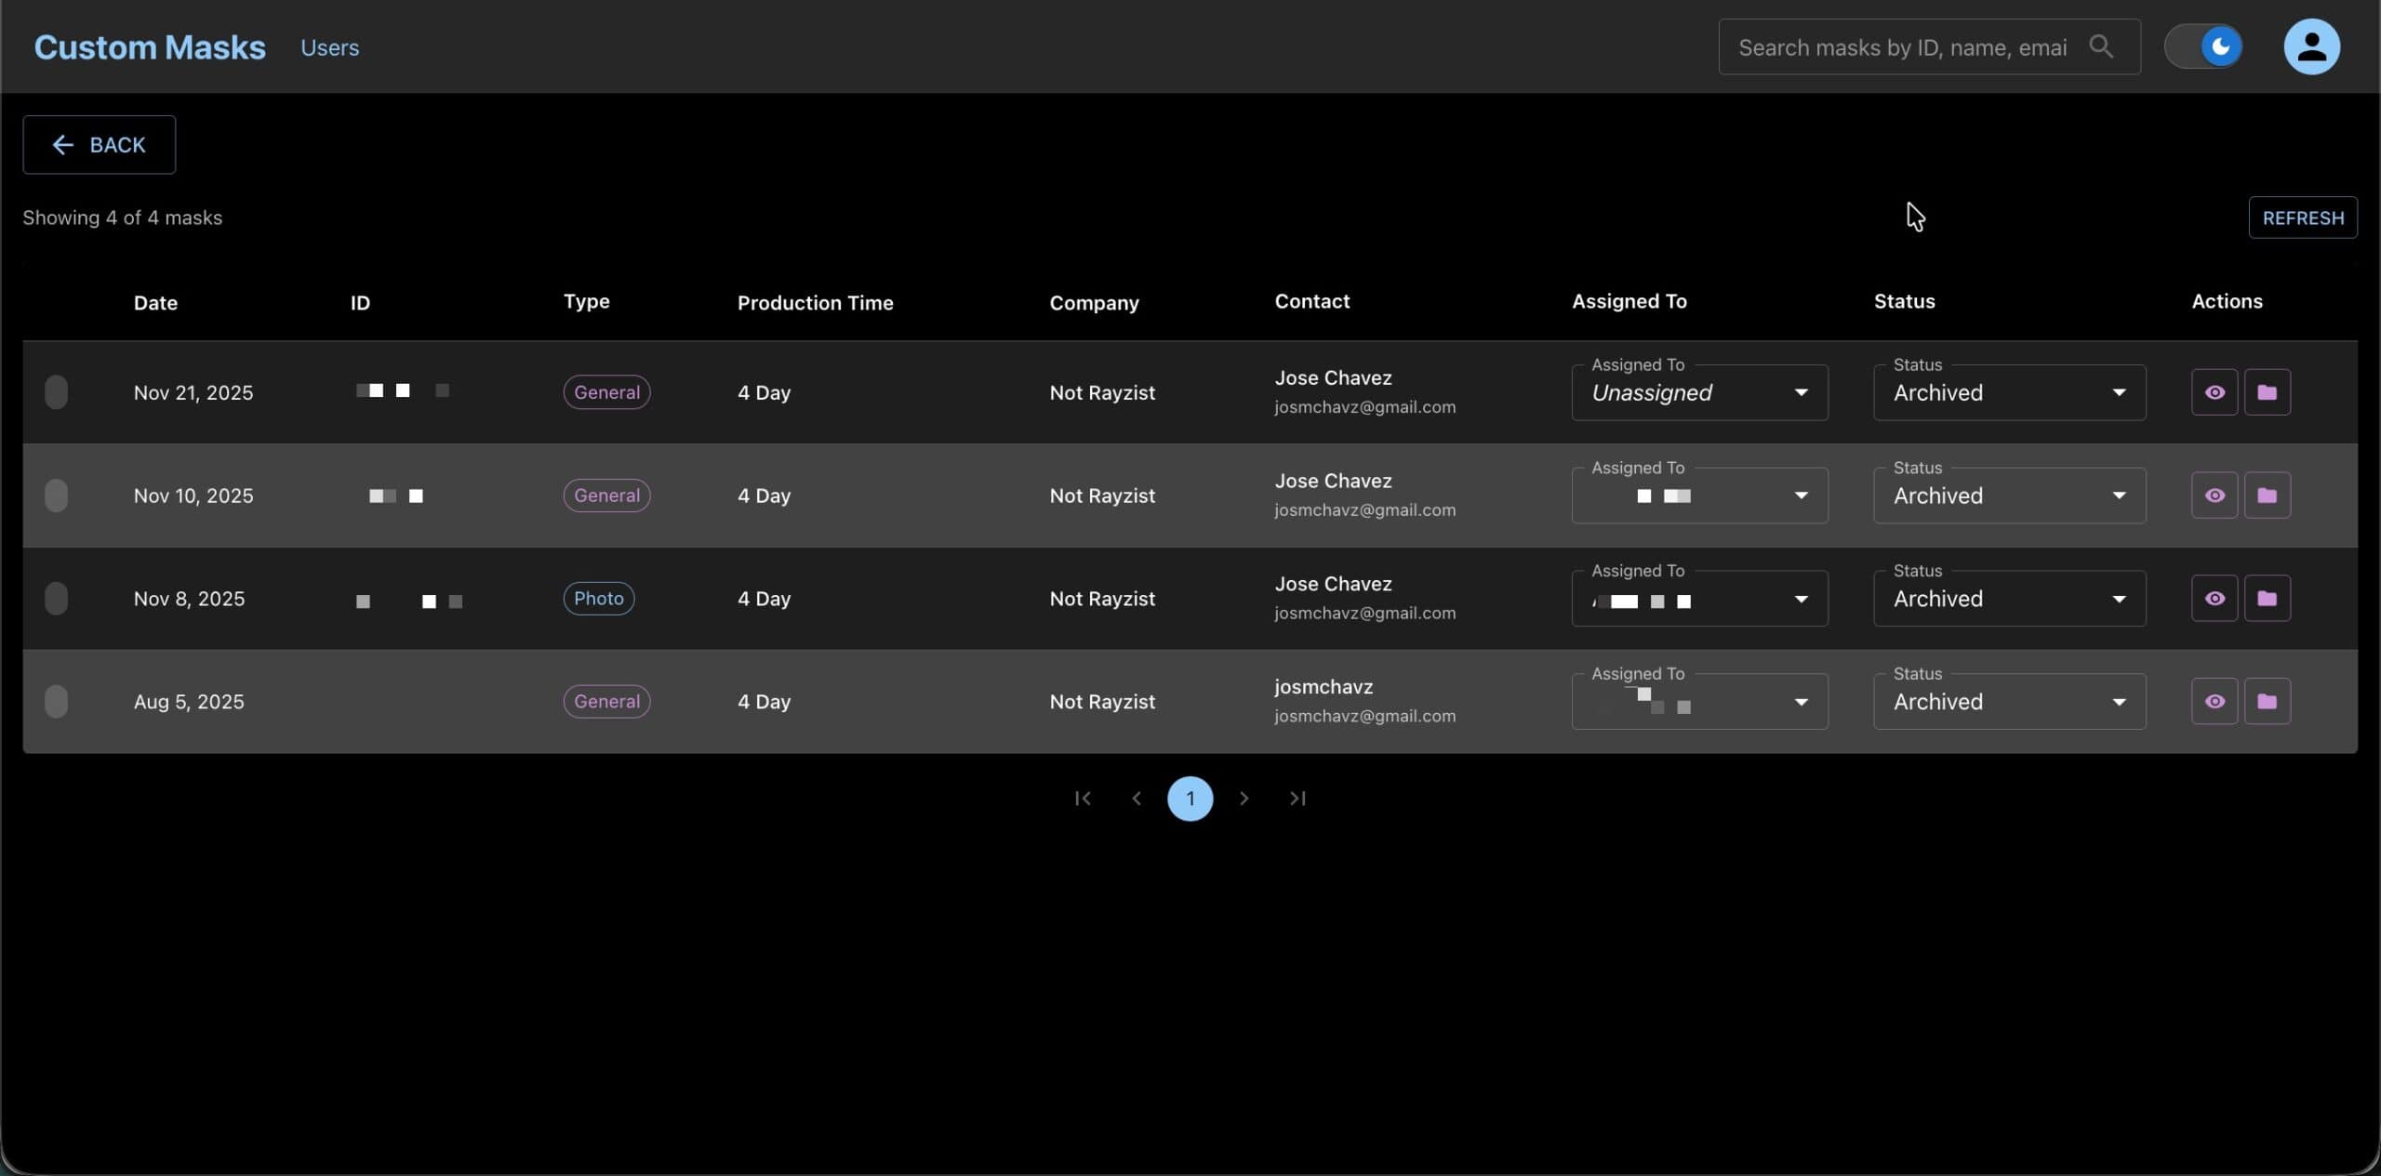This screenshot has width=2381, height=1176.
Task: Click eye icon in the Aug 5, 2025 row
Action: pyautogui.click(x=2214, y=702)
